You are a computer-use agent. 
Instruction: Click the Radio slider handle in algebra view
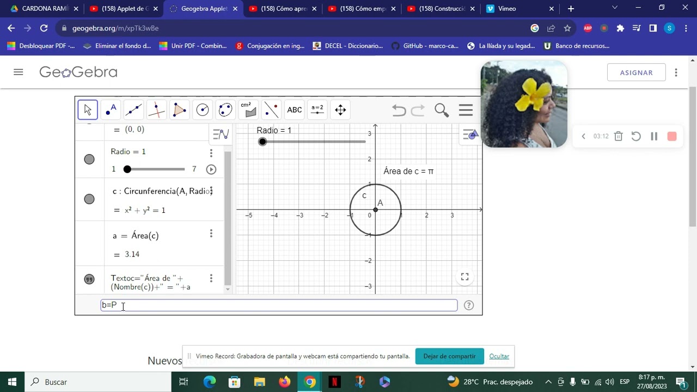pyautogui.click(x=127, y=169)
